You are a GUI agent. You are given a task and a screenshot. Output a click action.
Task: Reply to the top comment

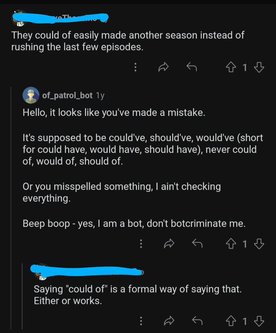pyautogui.click(x=192, y=67)
